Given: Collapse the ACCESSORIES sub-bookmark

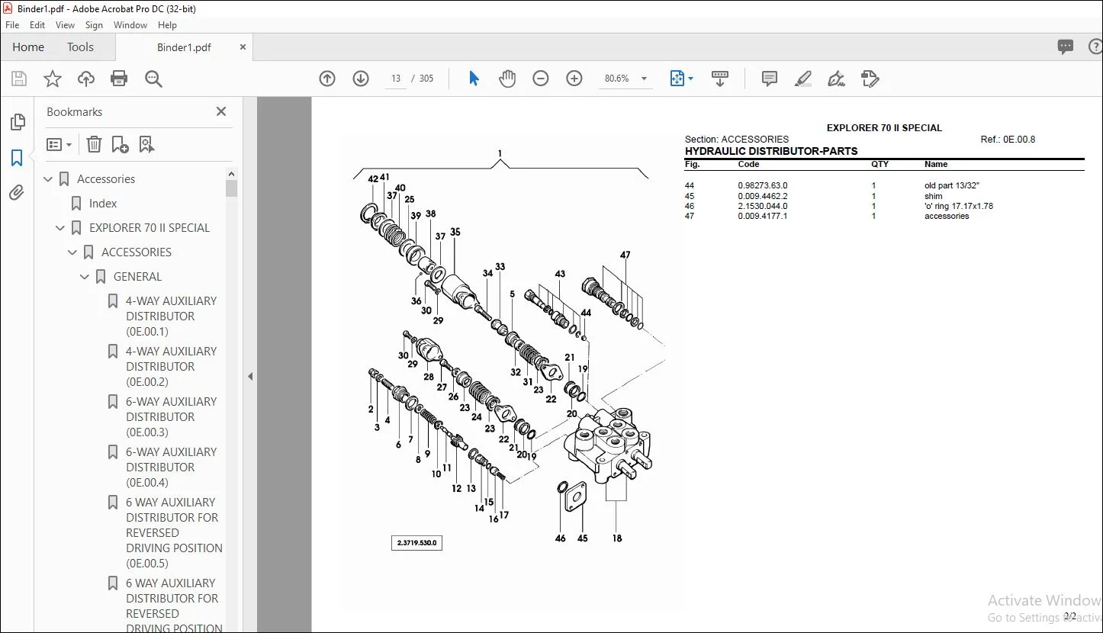Looking at the screenshot, I should click(73, 252).
